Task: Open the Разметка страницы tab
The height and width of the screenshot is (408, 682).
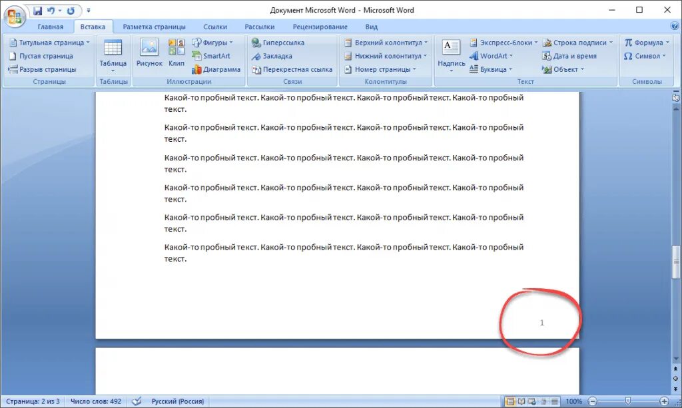Action: click(154, 27)
